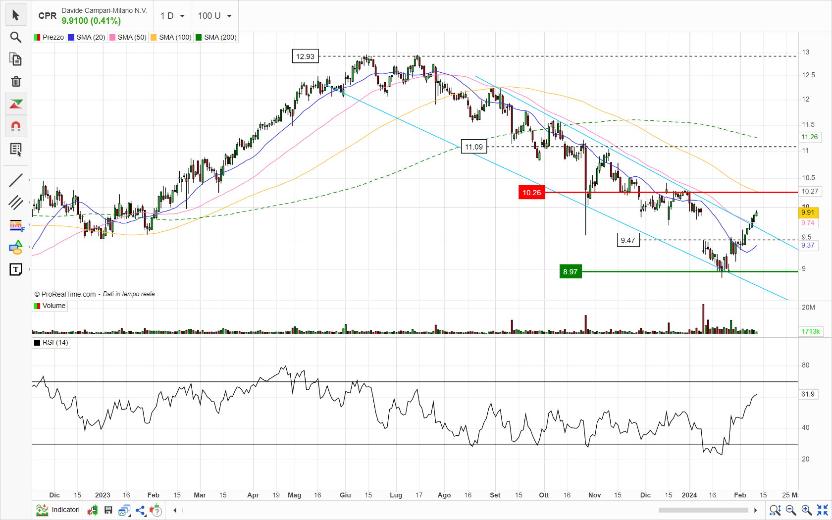The width and height of the screenshot is (832, 520).
Task: Click the SMA (20) blue color swatch
Action: pos(71,37)
